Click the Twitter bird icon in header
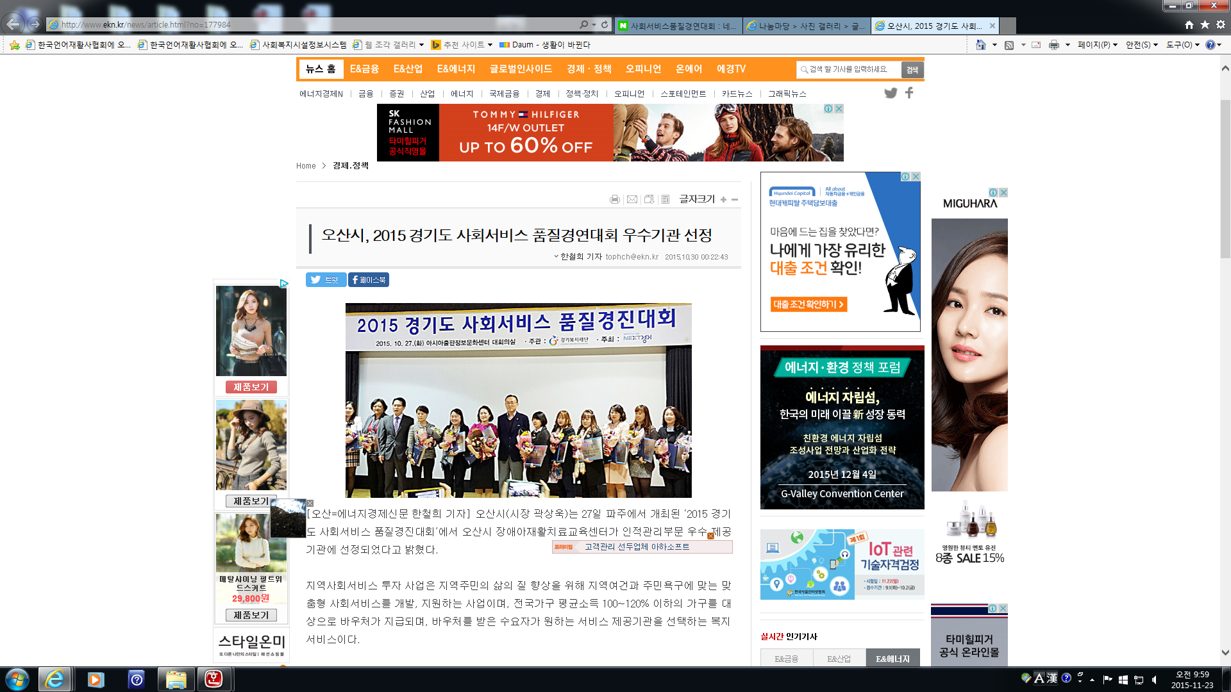1231x692 pixels. (x=891, y=93)
